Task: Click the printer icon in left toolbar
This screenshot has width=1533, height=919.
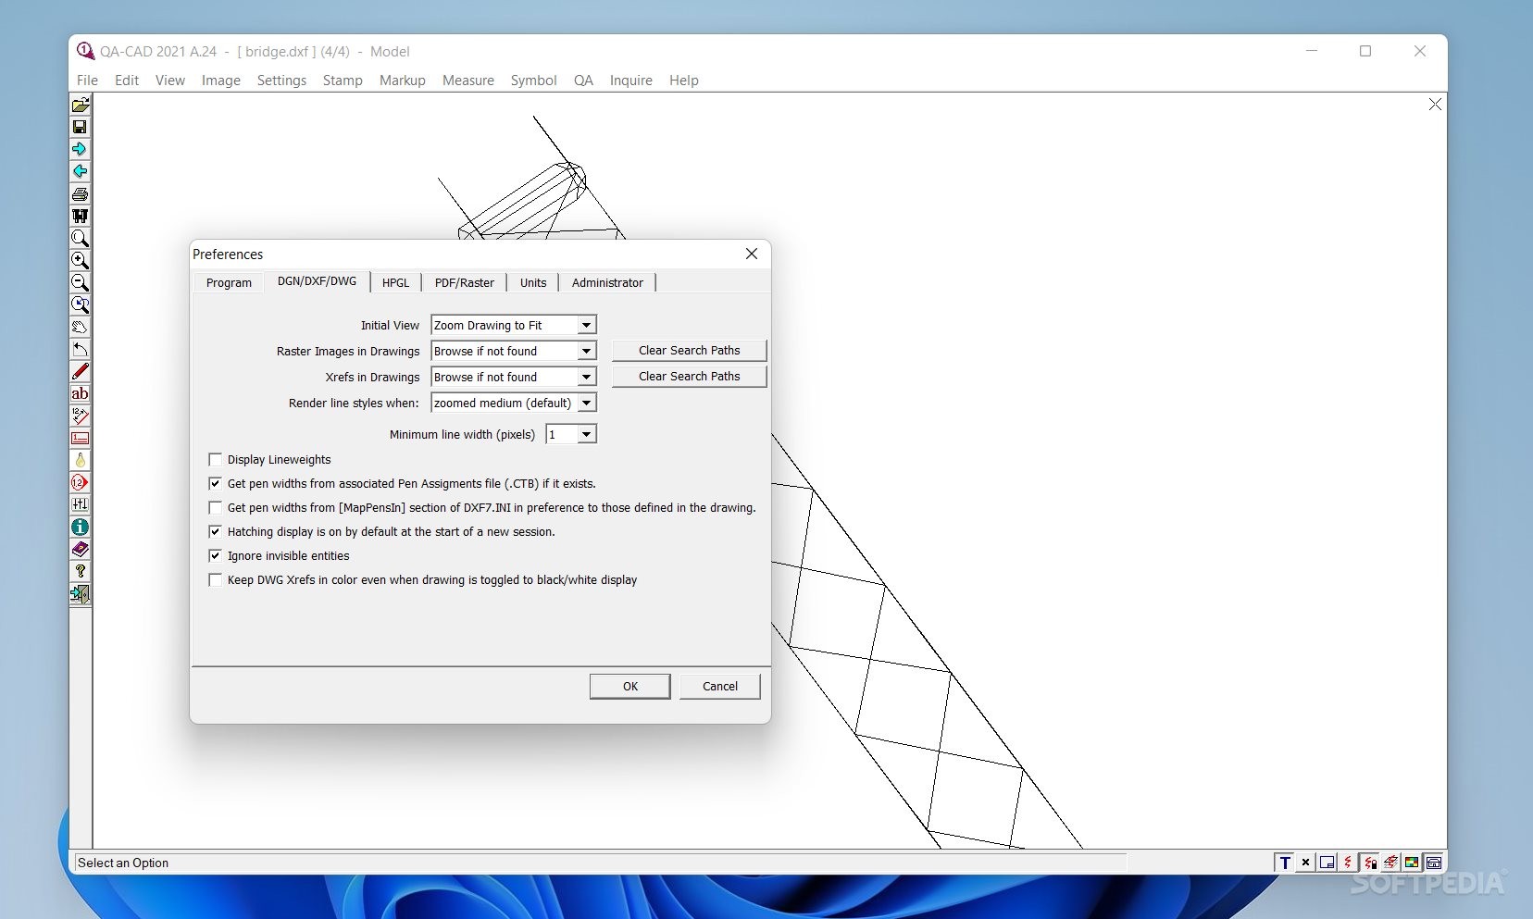Action: click(x=81, y=193)
